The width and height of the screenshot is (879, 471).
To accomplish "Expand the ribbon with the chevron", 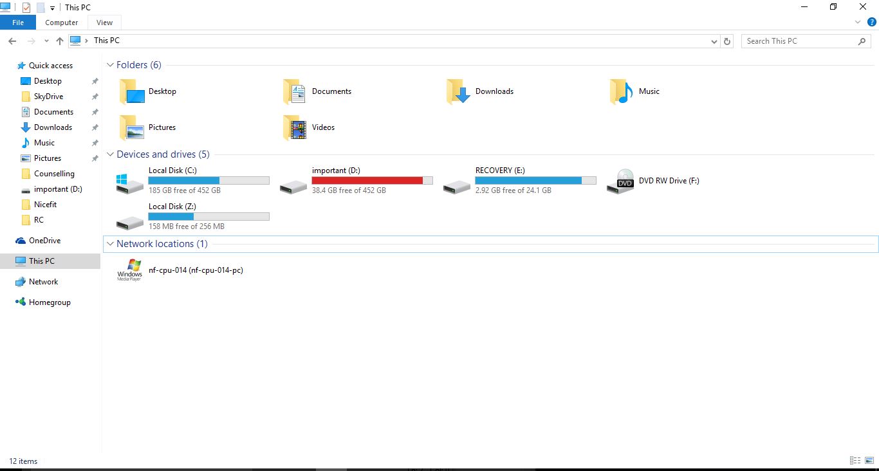I will click(x=858, y=22).
